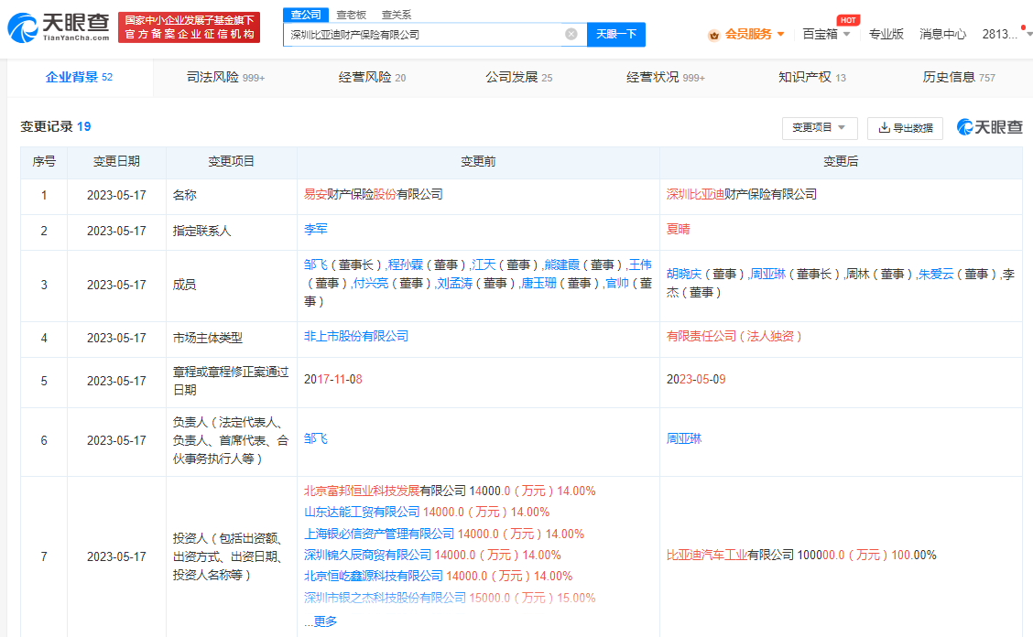Open 北京恒屹鑫源科技有限公司 investor link
The width and height of the screenshot is (1033, 637).
pos(373,576)
